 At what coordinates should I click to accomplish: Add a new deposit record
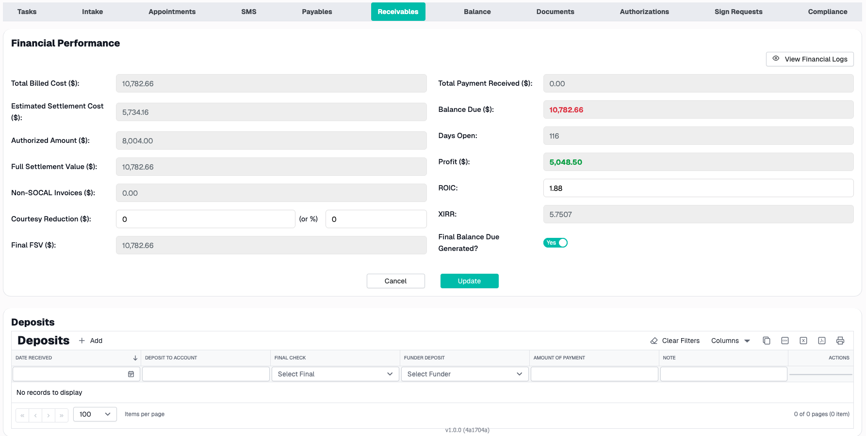tap(90, 341)
